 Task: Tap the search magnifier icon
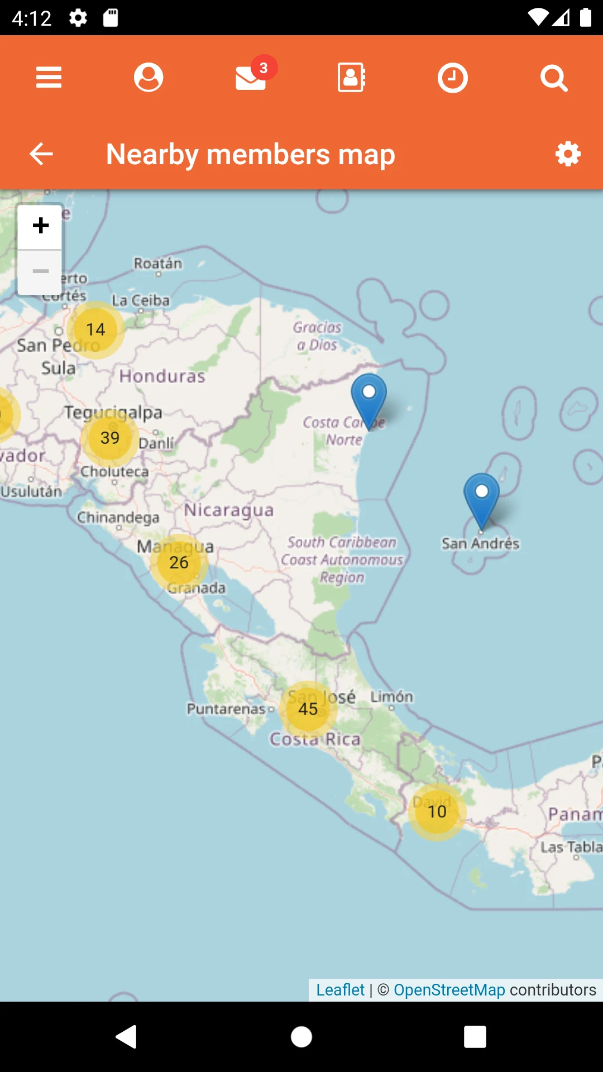click(x=554, y=78)
